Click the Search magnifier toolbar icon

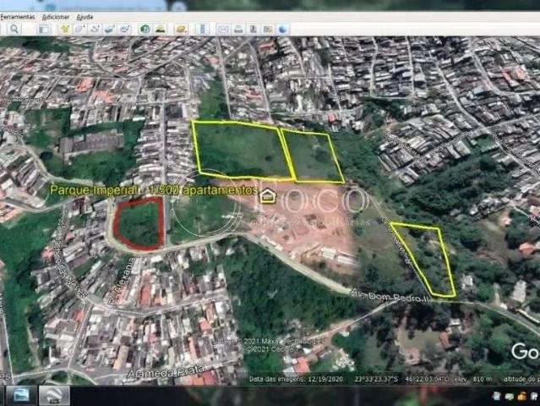click(14, 29)
